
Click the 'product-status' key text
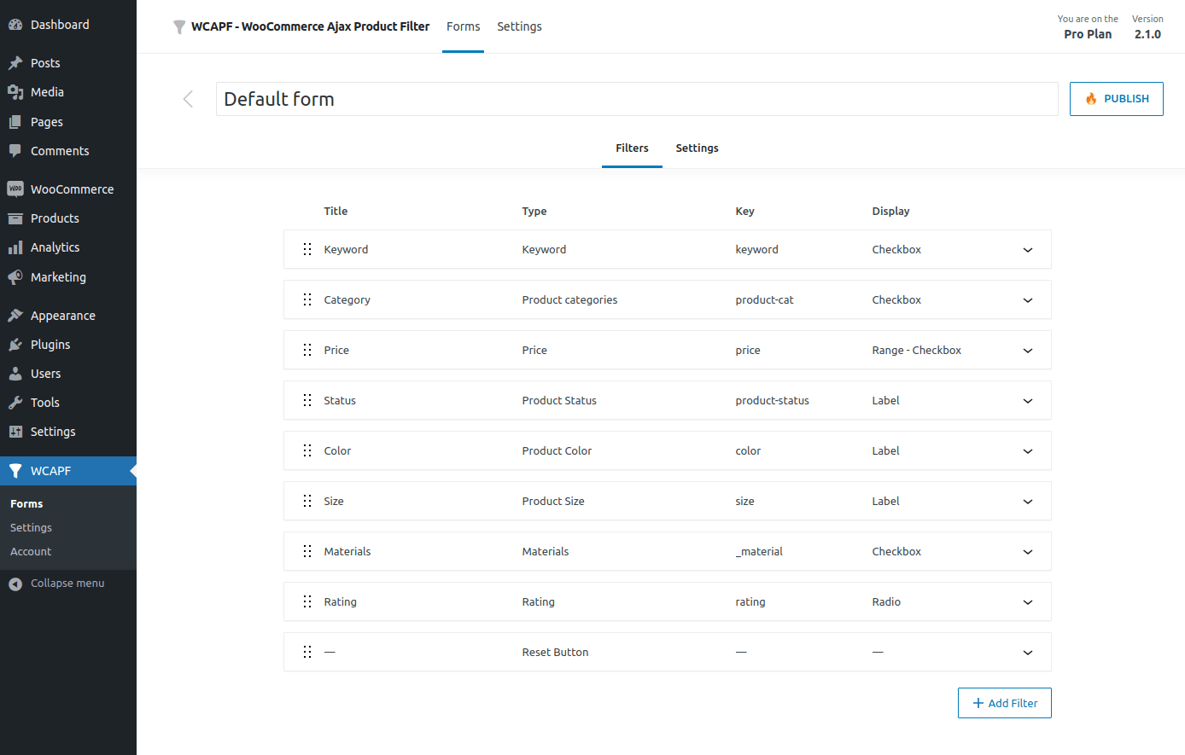click(772, 401)
